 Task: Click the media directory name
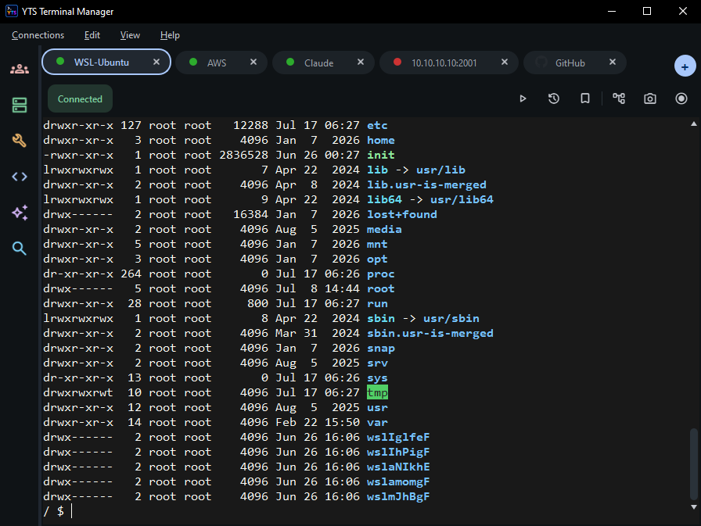384,229
